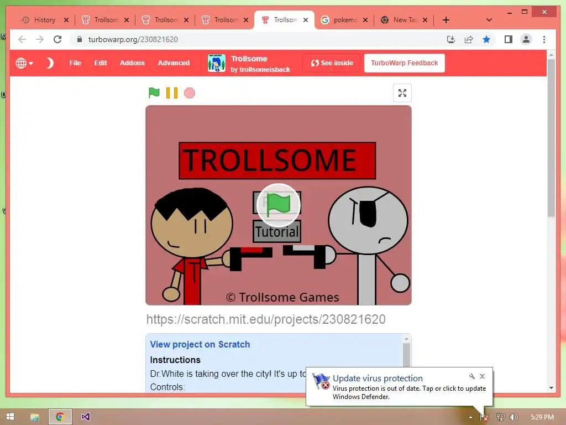Toggle the bookmark star

486,39
